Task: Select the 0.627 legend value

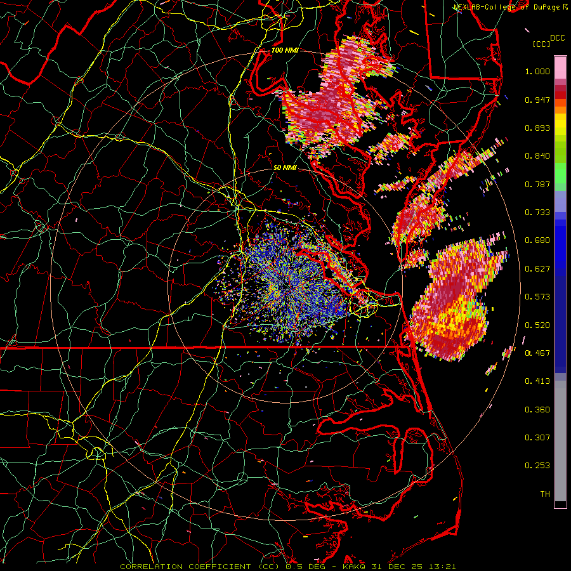Action: pyautogui.click(x=537, y=269)
